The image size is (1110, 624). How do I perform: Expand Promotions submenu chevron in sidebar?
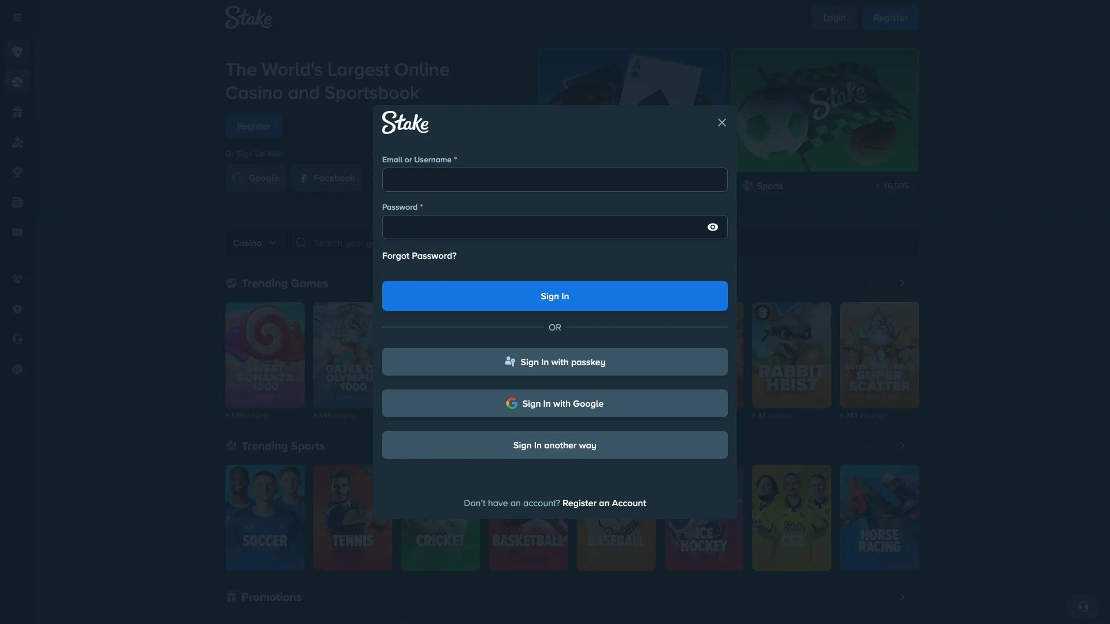tap(27, 112)
